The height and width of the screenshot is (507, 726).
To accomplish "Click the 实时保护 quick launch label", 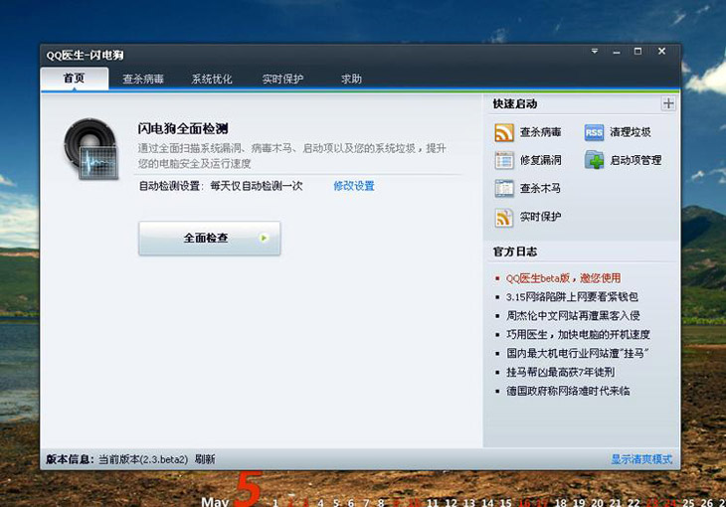I will (x=540, y=217).
